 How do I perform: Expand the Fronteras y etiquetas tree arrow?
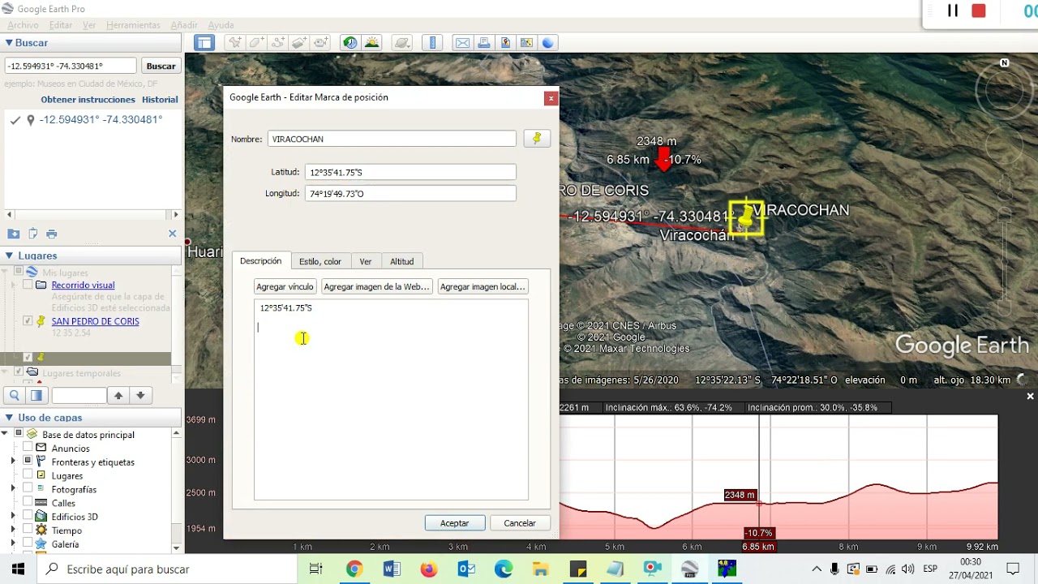coord(12,462)
